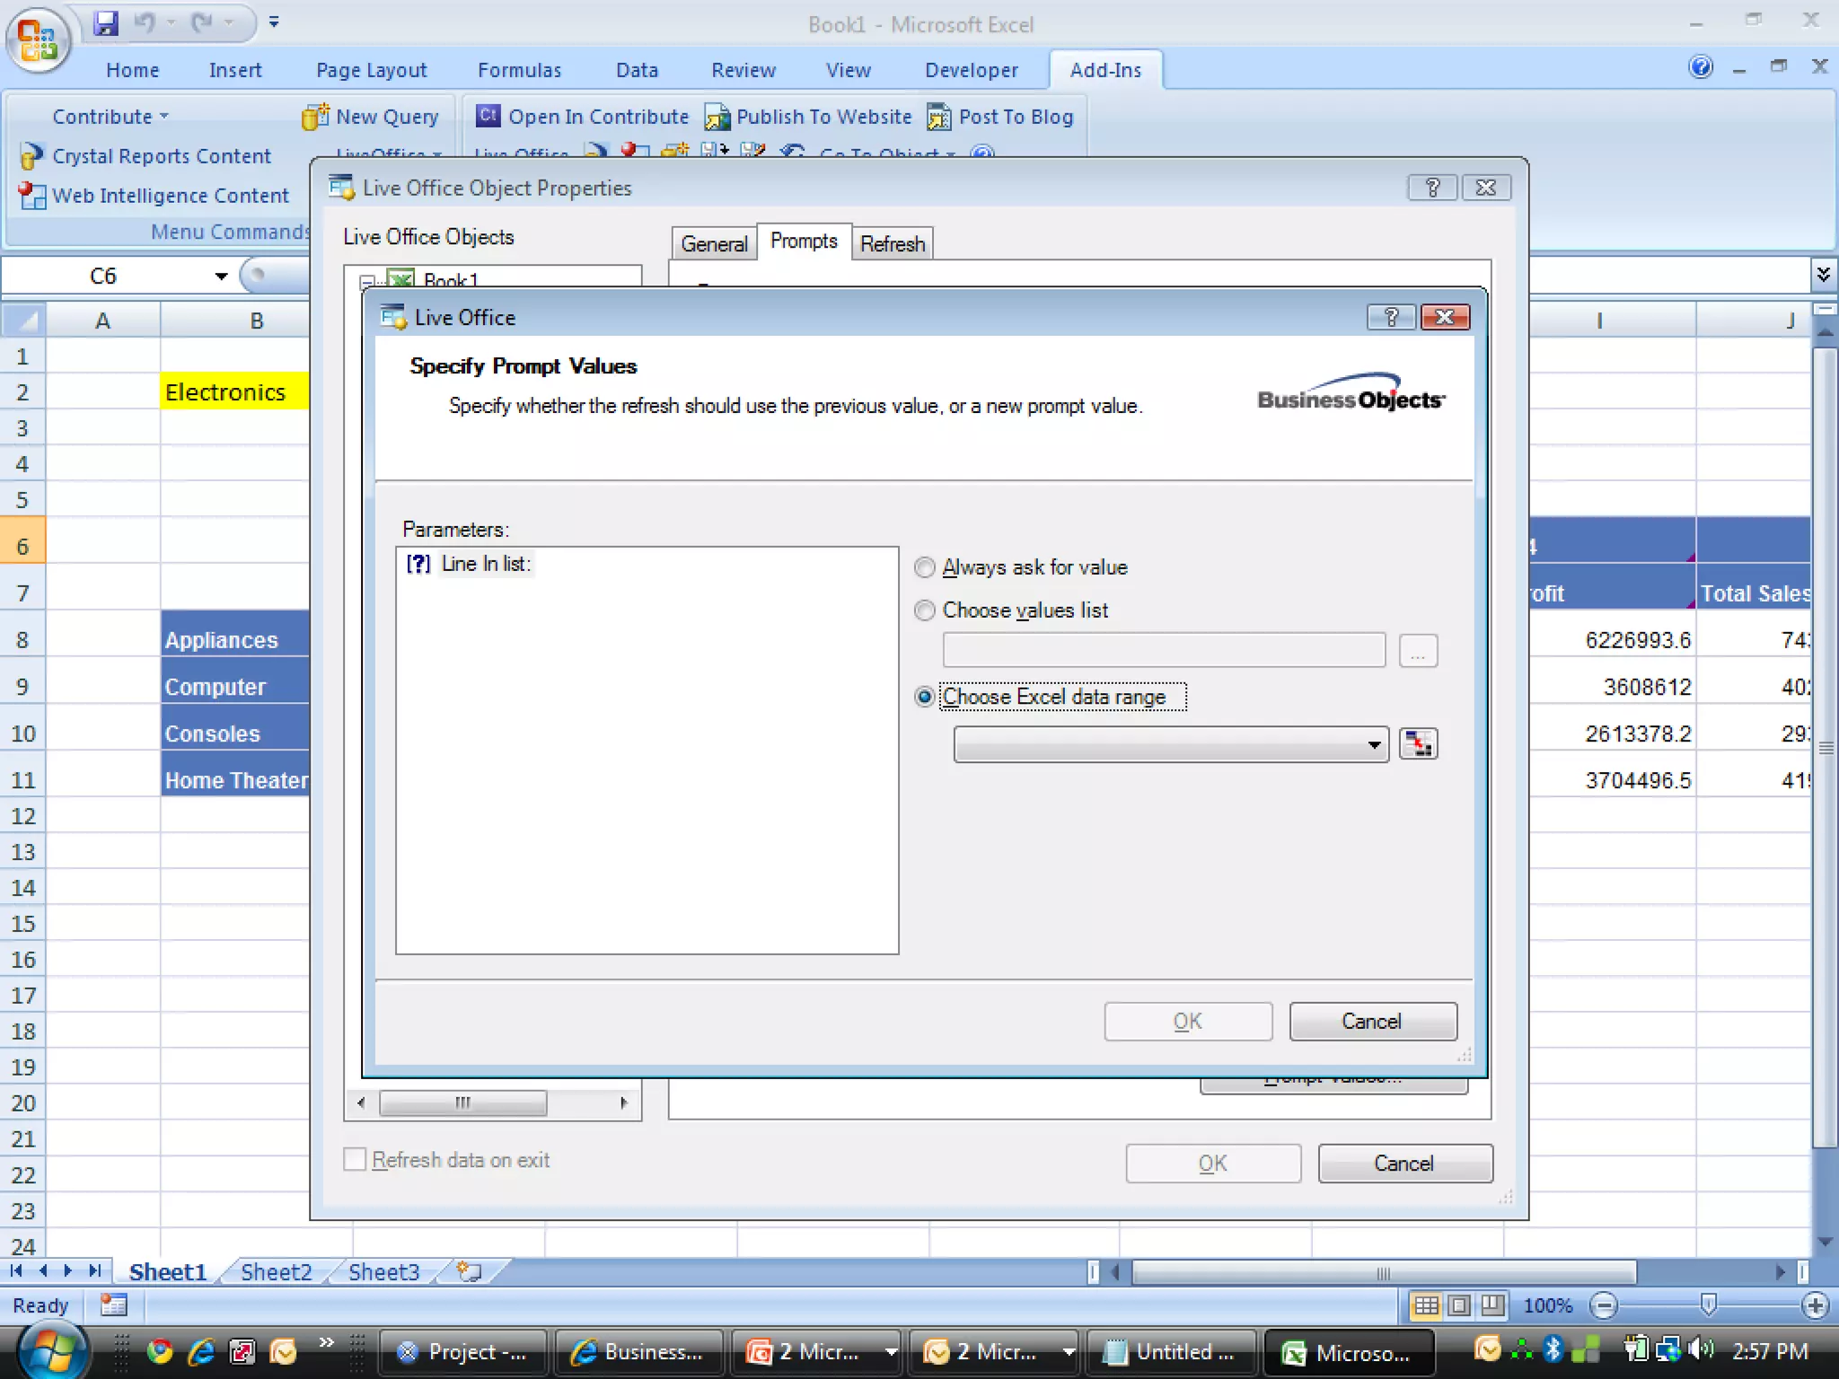Click the Redo arrow icon
This screenshot has height=1379, width=1839.
click(202, 22)
